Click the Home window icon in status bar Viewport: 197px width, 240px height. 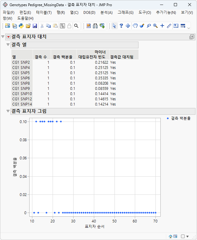(170, 237)
